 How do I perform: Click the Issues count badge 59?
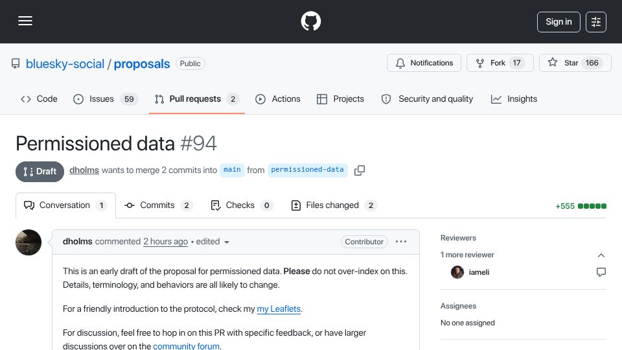point(129,99)
